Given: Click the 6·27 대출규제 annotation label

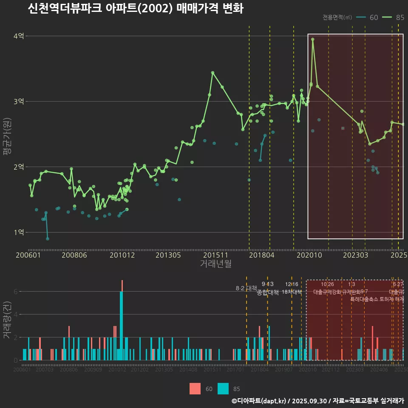Looking at the screenshot, I should point(398,288).
